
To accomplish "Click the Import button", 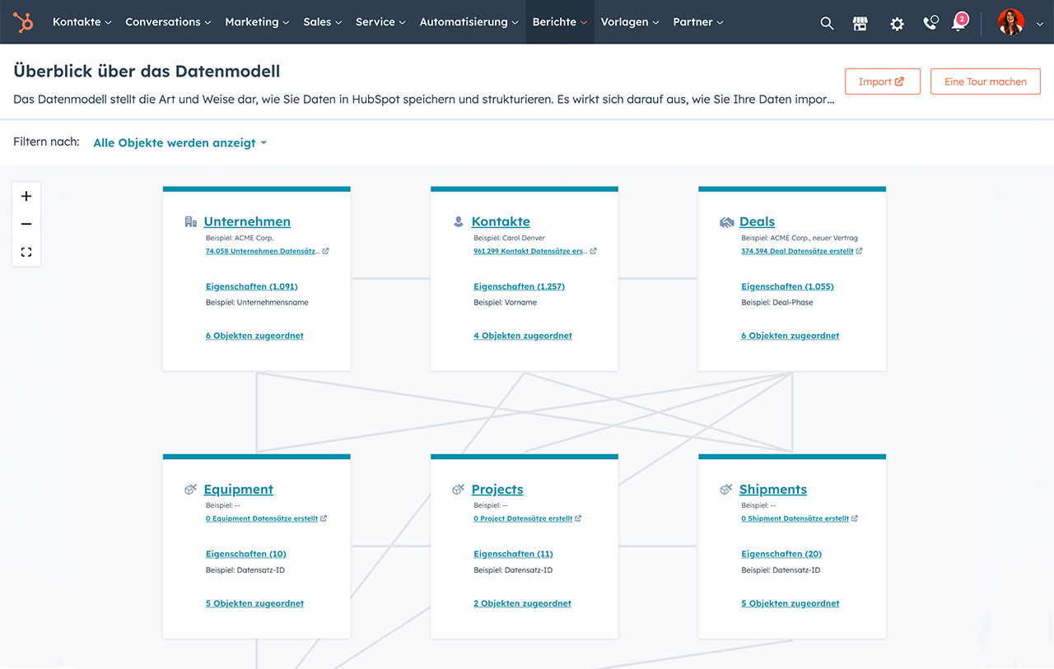I will click(882, 81).
